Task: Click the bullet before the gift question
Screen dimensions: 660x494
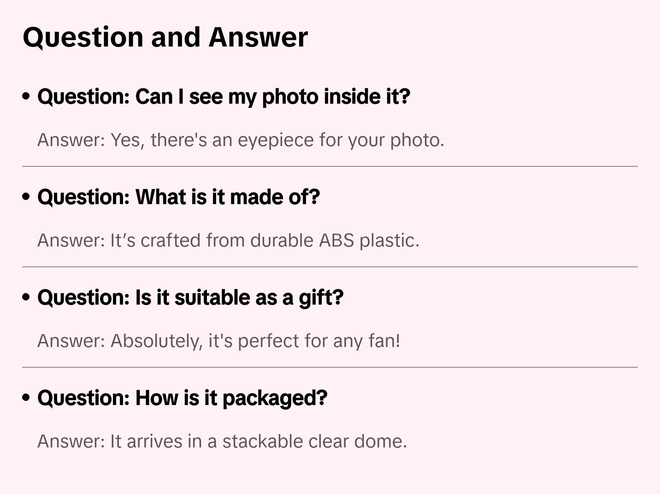Action: click(x=26, y=297)
